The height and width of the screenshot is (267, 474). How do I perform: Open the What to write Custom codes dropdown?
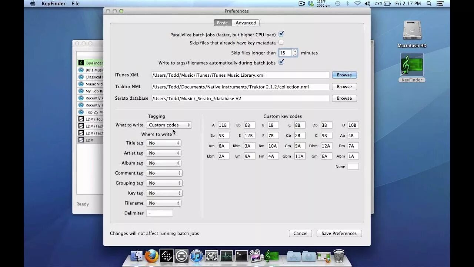pos(169,125)
